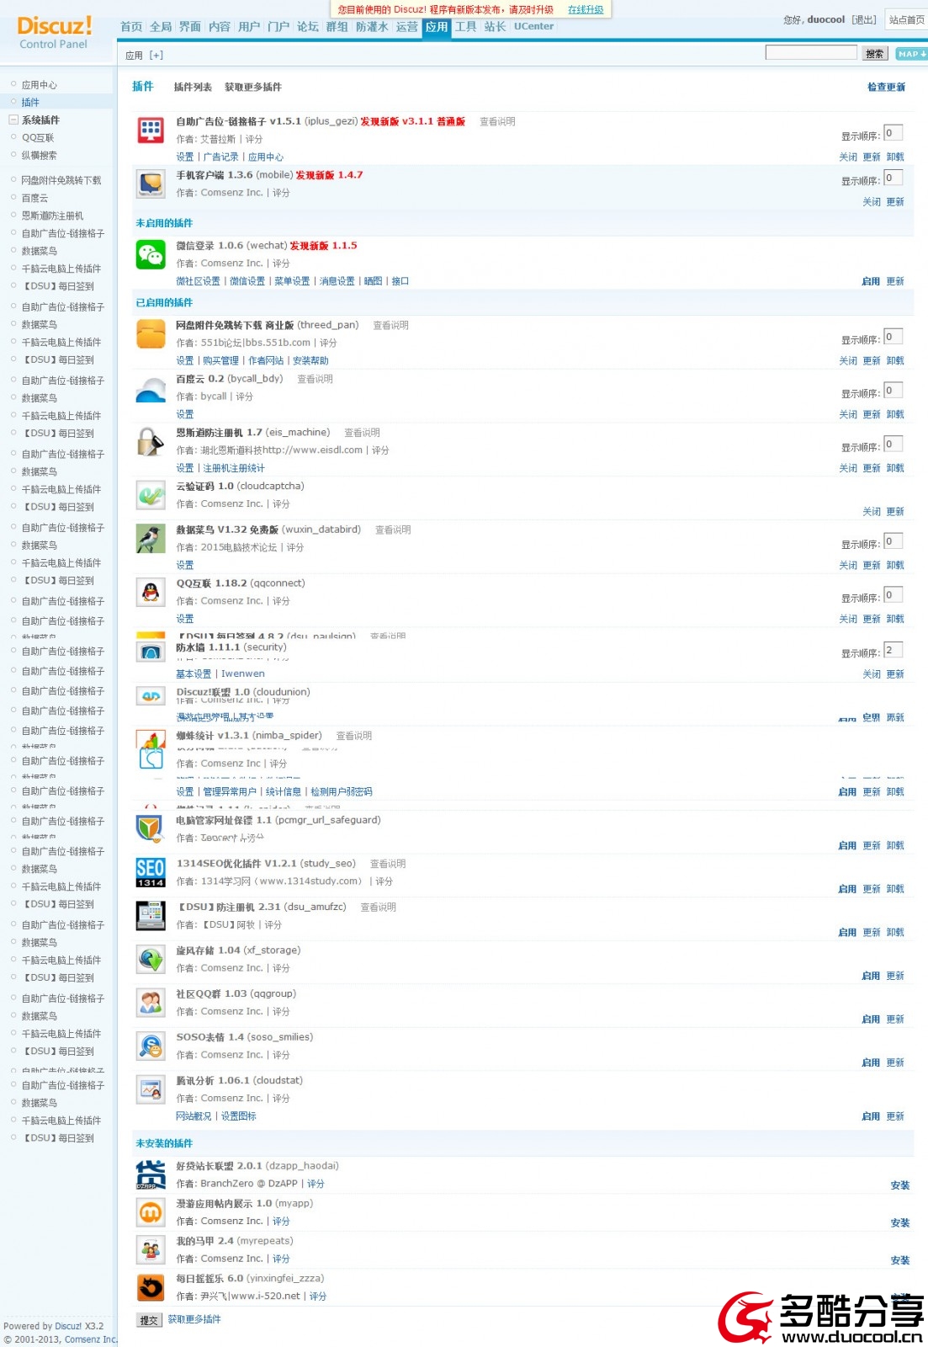928x1347 pixels.
Task: Click the 提交 submit button
Action: tap(149, 1320)
